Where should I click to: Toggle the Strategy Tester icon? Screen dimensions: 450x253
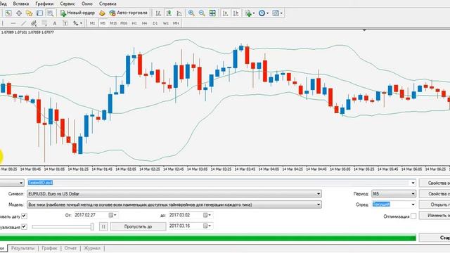point(50,13)
